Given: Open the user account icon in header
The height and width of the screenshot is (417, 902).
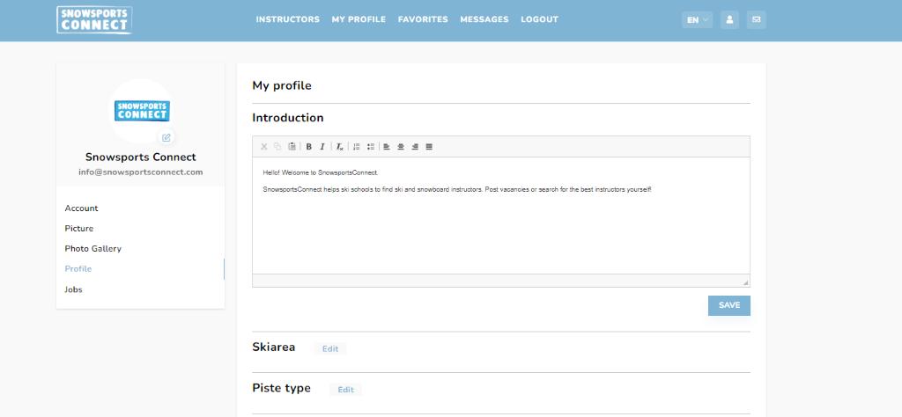Looking at the screenshot, I should tap(729, 19).
